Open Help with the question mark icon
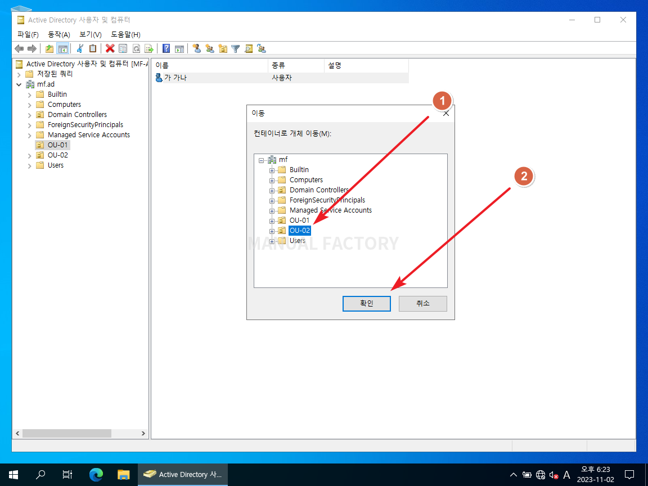The width and height of the screenshot is (648, 486). click(x=166, y=49)
